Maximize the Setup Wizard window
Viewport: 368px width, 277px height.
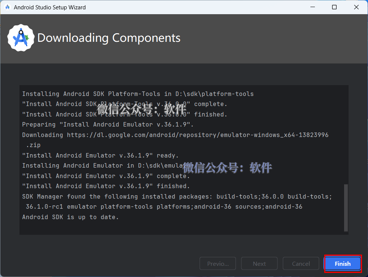tap(334, 7)
